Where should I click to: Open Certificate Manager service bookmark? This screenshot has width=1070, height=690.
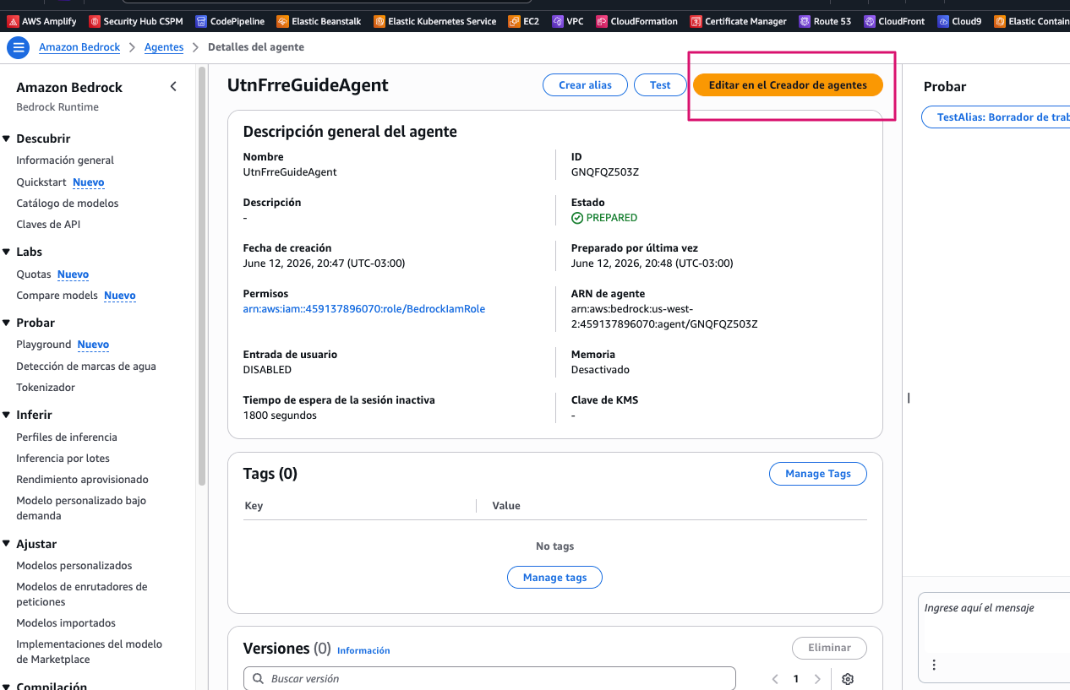pyautogui.click(x=738, y=21)
